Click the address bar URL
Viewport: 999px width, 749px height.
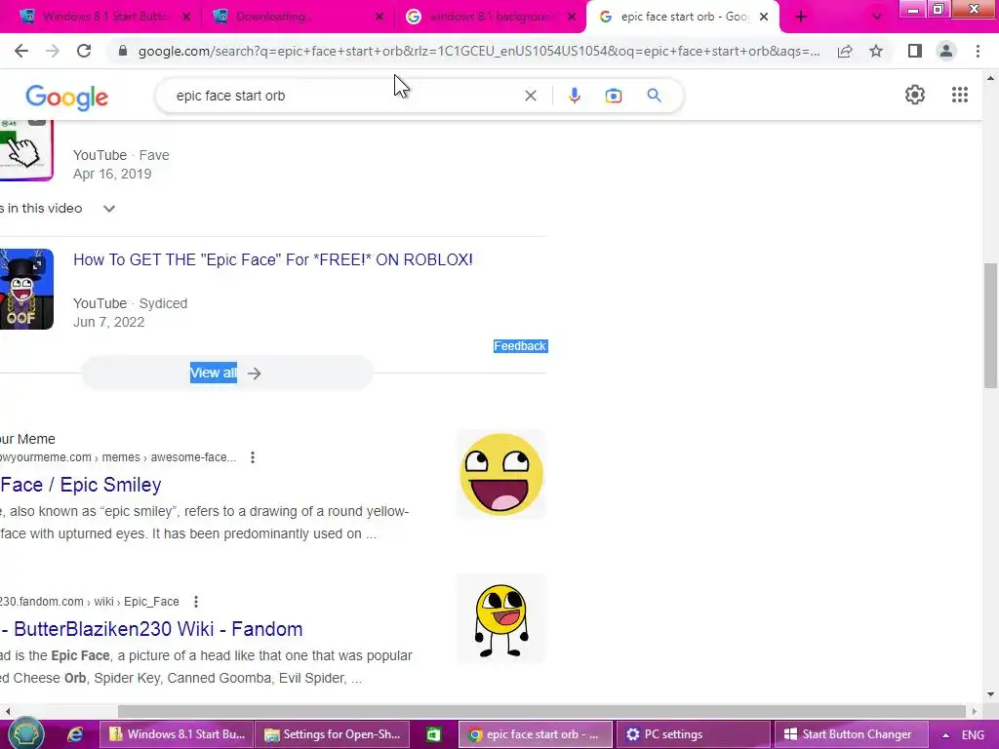point(479,51)
